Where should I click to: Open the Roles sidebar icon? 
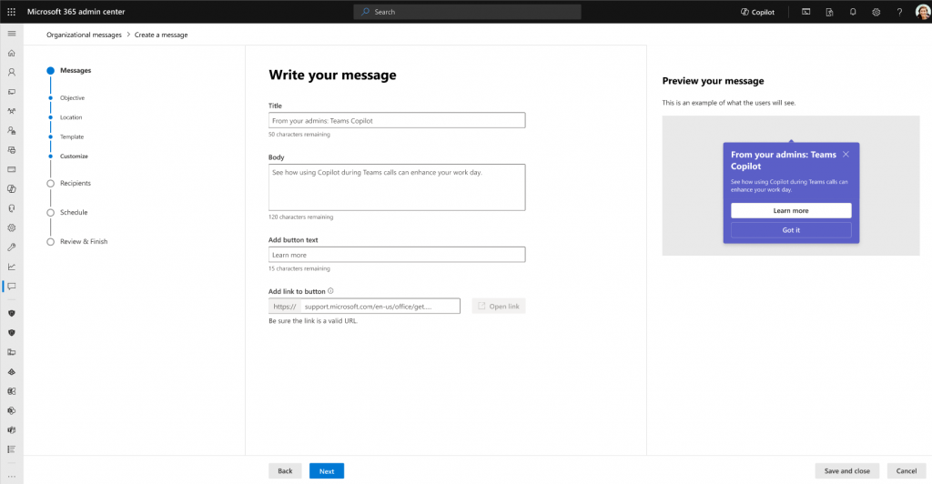[x=11, y=131]
